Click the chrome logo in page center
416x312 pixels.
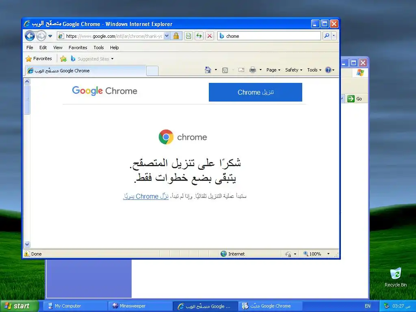tap(183, 137)
